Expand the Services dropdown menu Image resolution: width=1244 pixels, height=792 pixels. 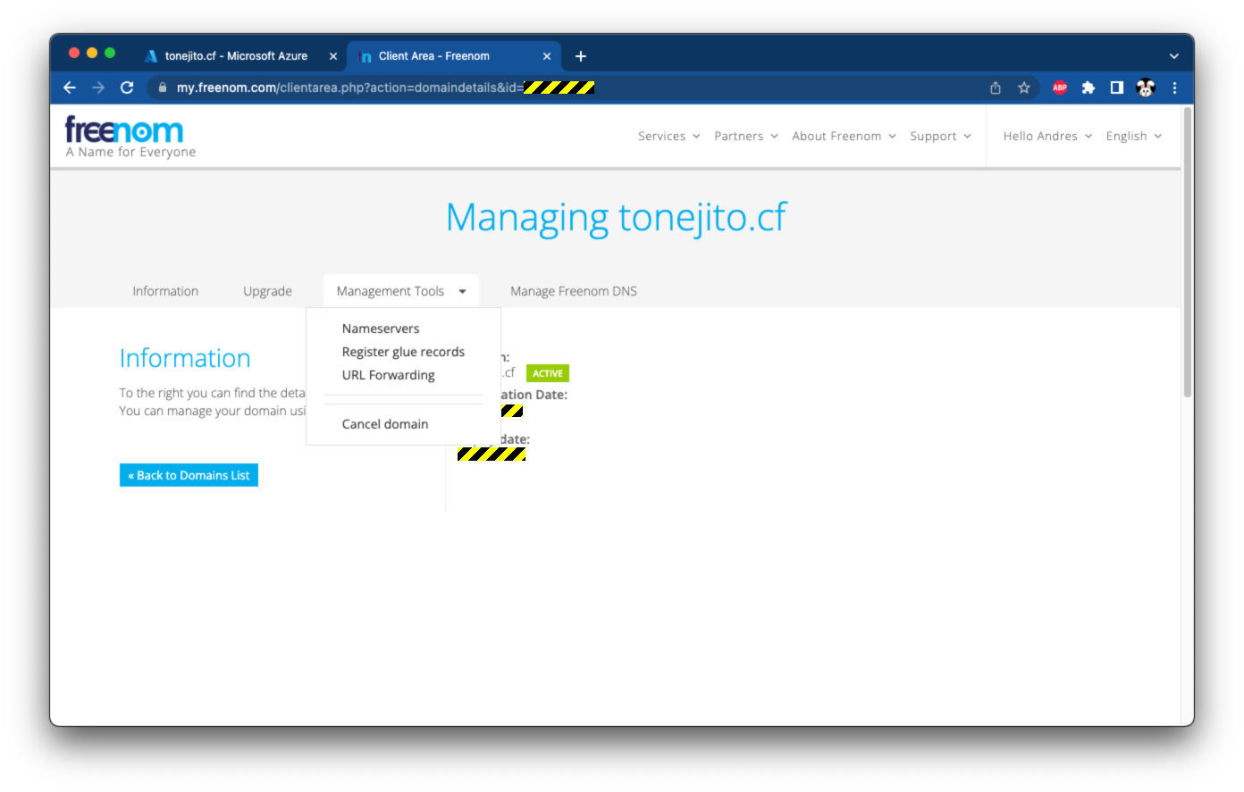pos(668,137)
